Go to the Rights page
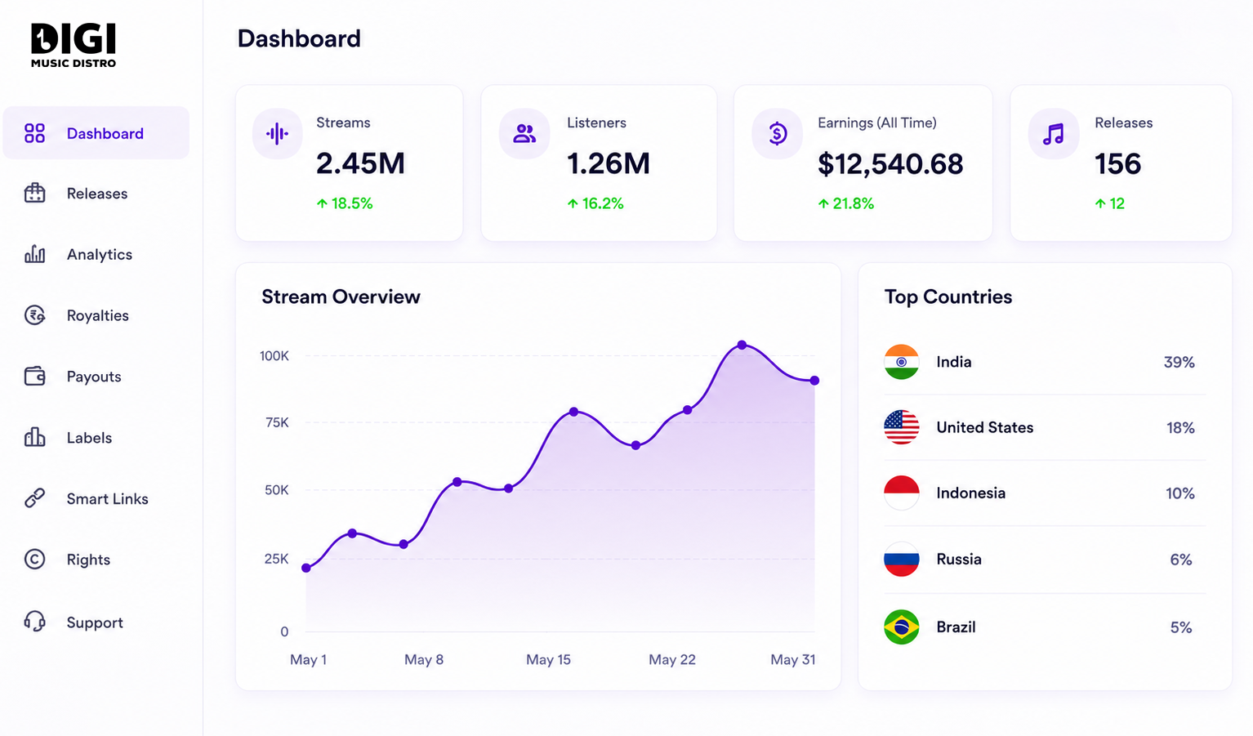 pyautogui.click(x=96, y=560)
